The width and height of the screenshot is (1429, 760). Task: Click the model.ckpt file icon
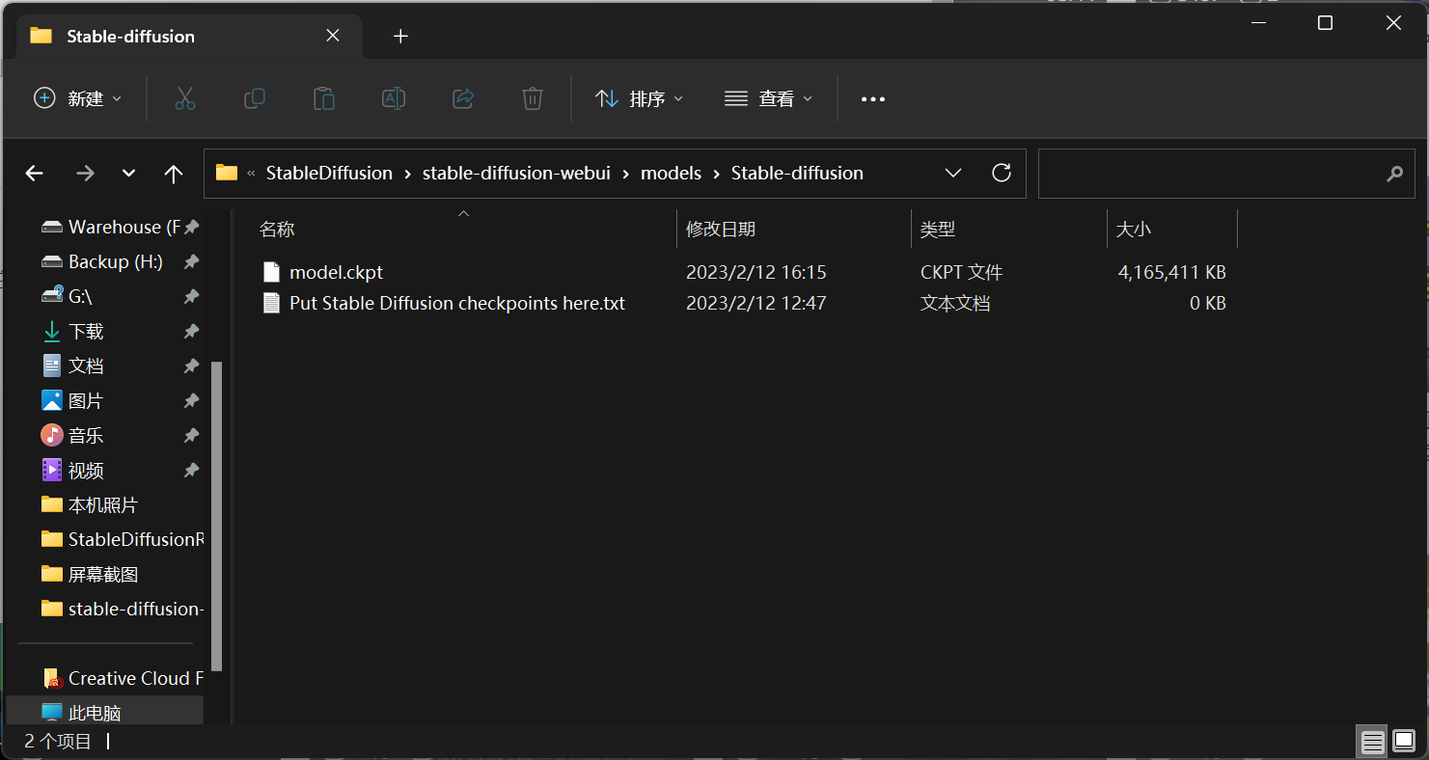[x=271, y=272]
